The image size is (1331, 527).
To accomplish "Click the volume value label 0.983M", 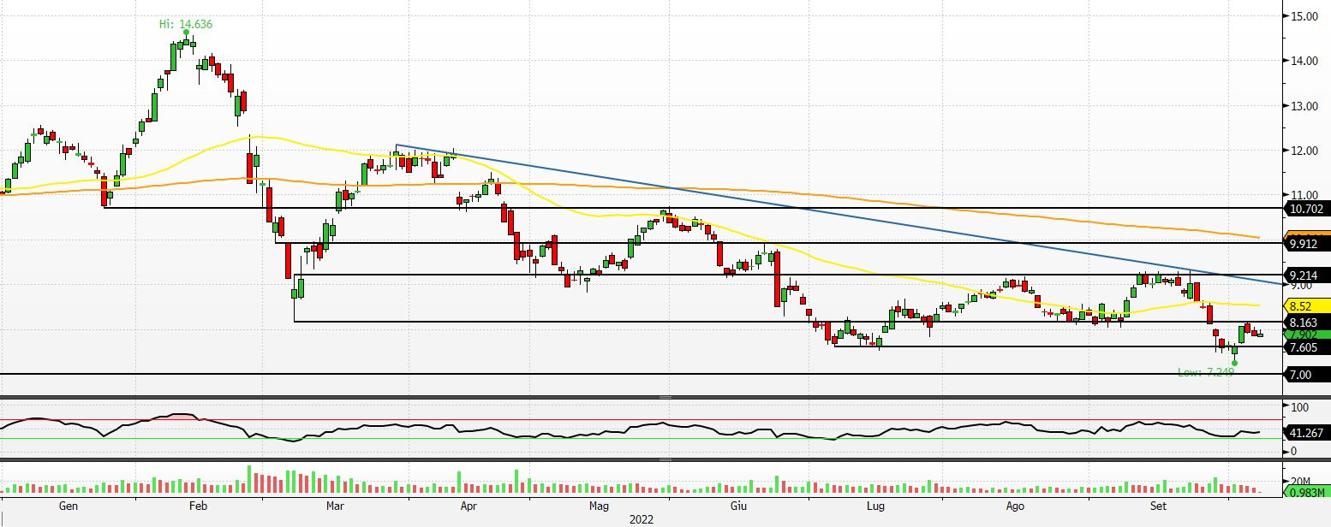I will pos(1307,491).
